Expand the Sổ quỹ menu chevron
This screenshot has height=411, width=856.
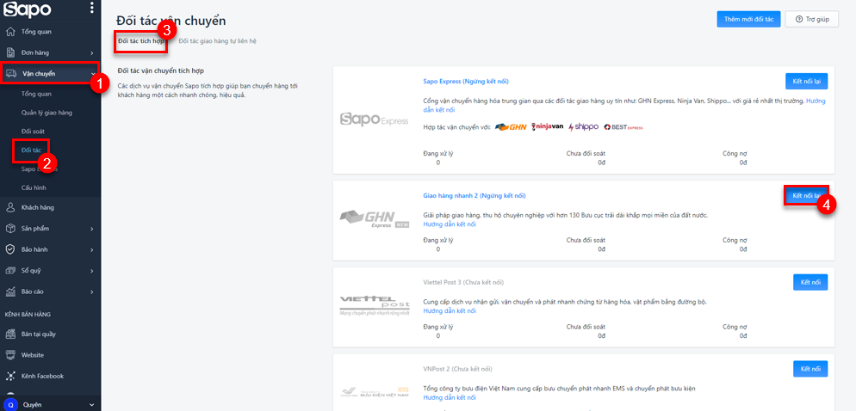point(91,271)
